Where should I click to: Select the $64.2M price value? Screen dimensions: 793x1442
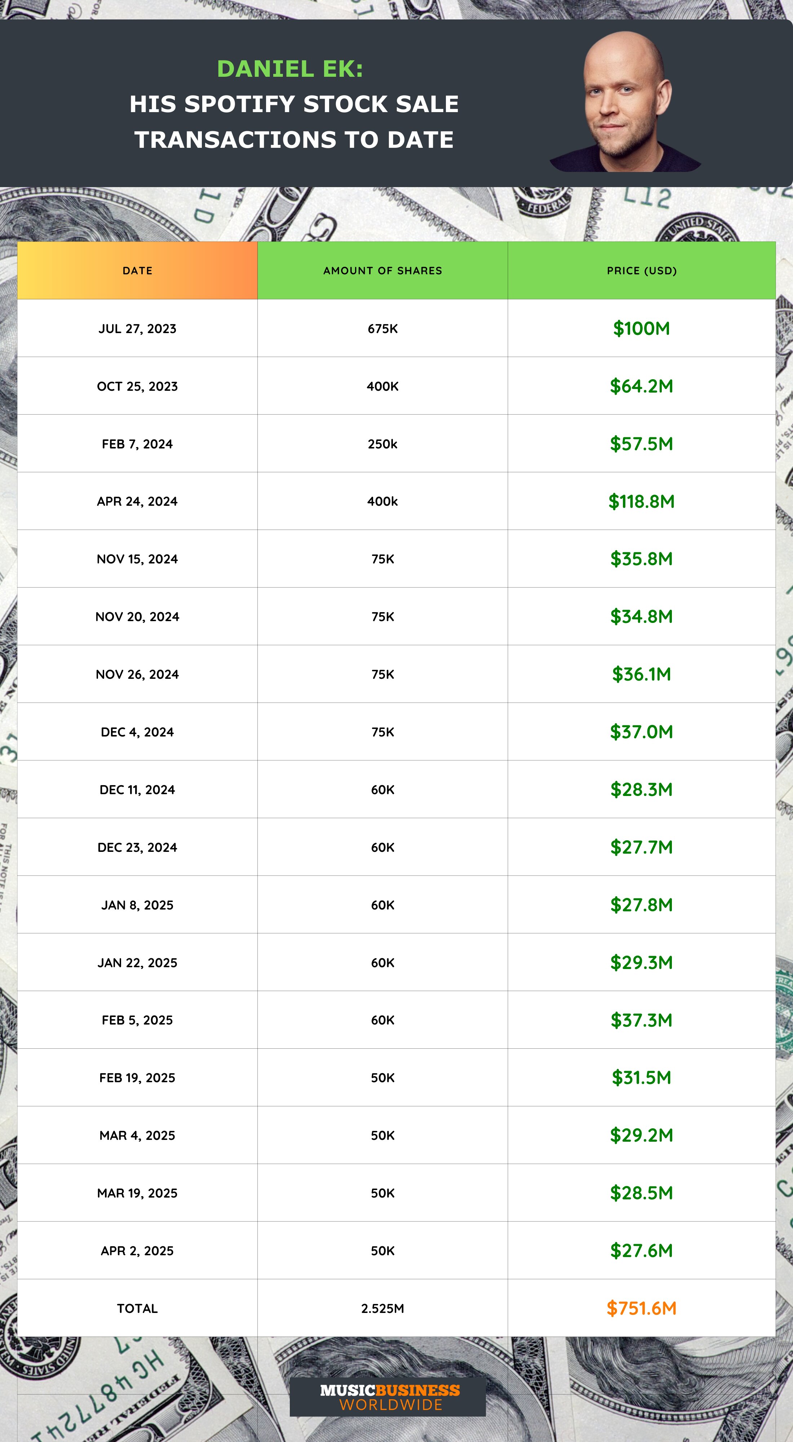641,386
